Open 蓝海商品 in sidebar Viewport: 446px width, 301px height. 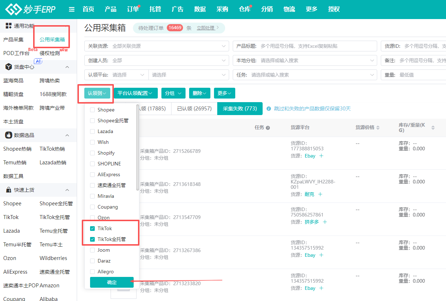click(13, 81)
